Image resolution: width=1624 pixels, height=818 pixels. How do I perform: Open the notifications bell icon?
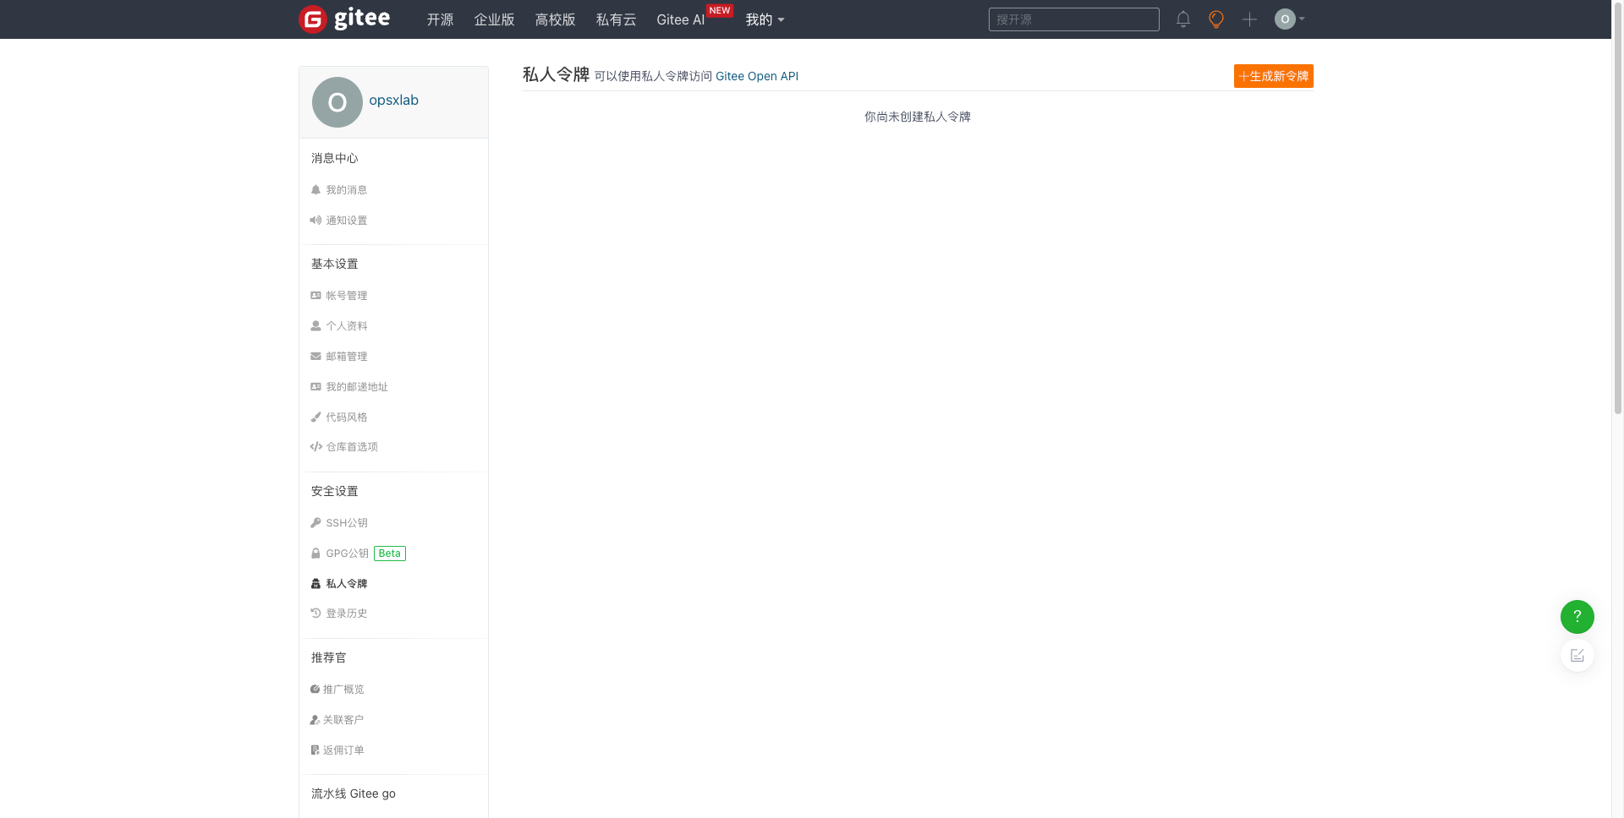tap(1183, 19)
